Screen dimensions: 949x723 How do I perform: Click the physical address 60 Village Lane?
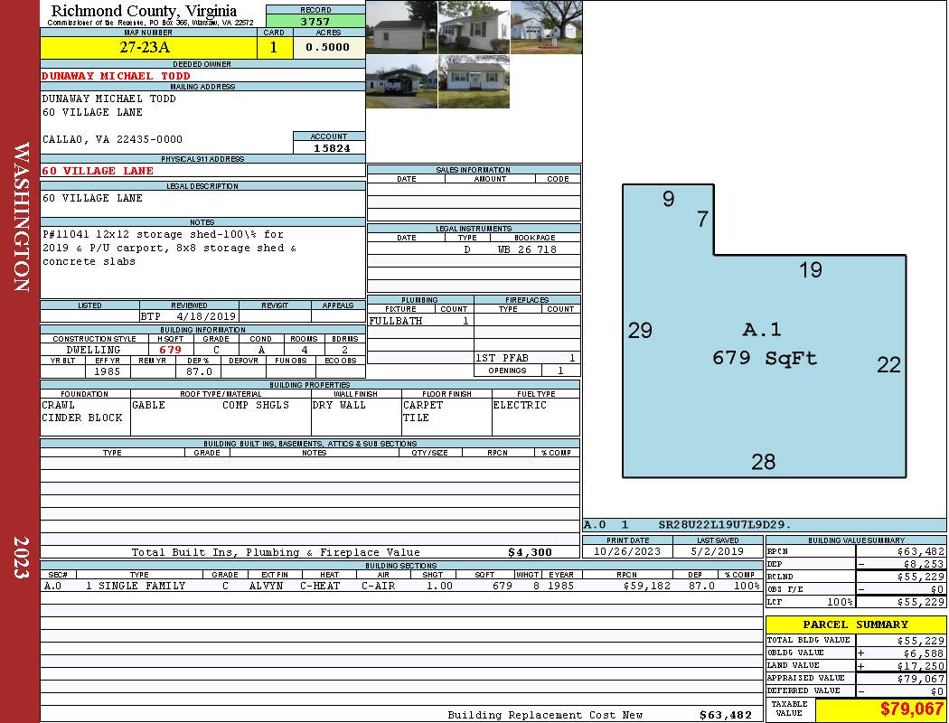pos(98,171)
